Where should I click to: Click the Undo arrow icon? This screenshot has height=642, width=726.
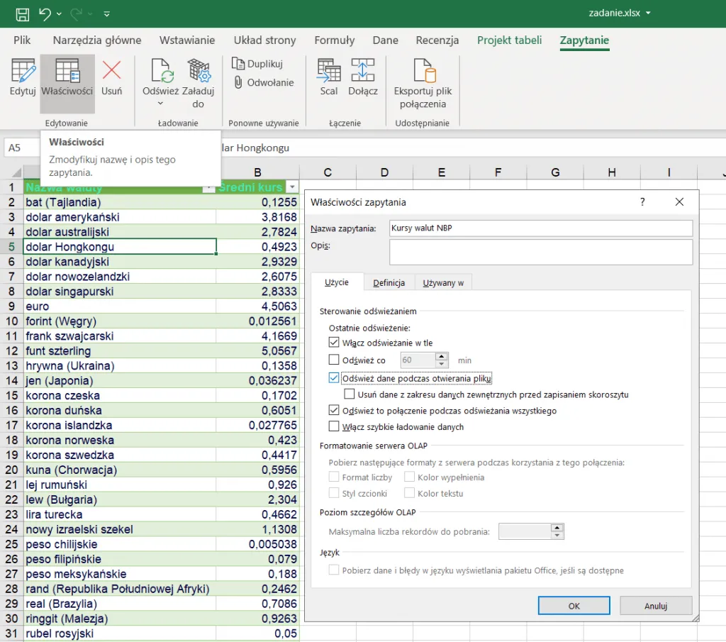pos(45,13)
